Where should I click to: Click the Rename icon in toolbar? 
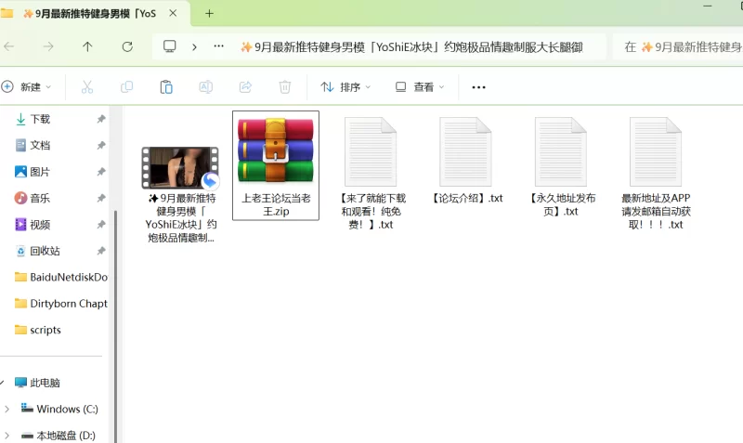(x=205, y=86)
